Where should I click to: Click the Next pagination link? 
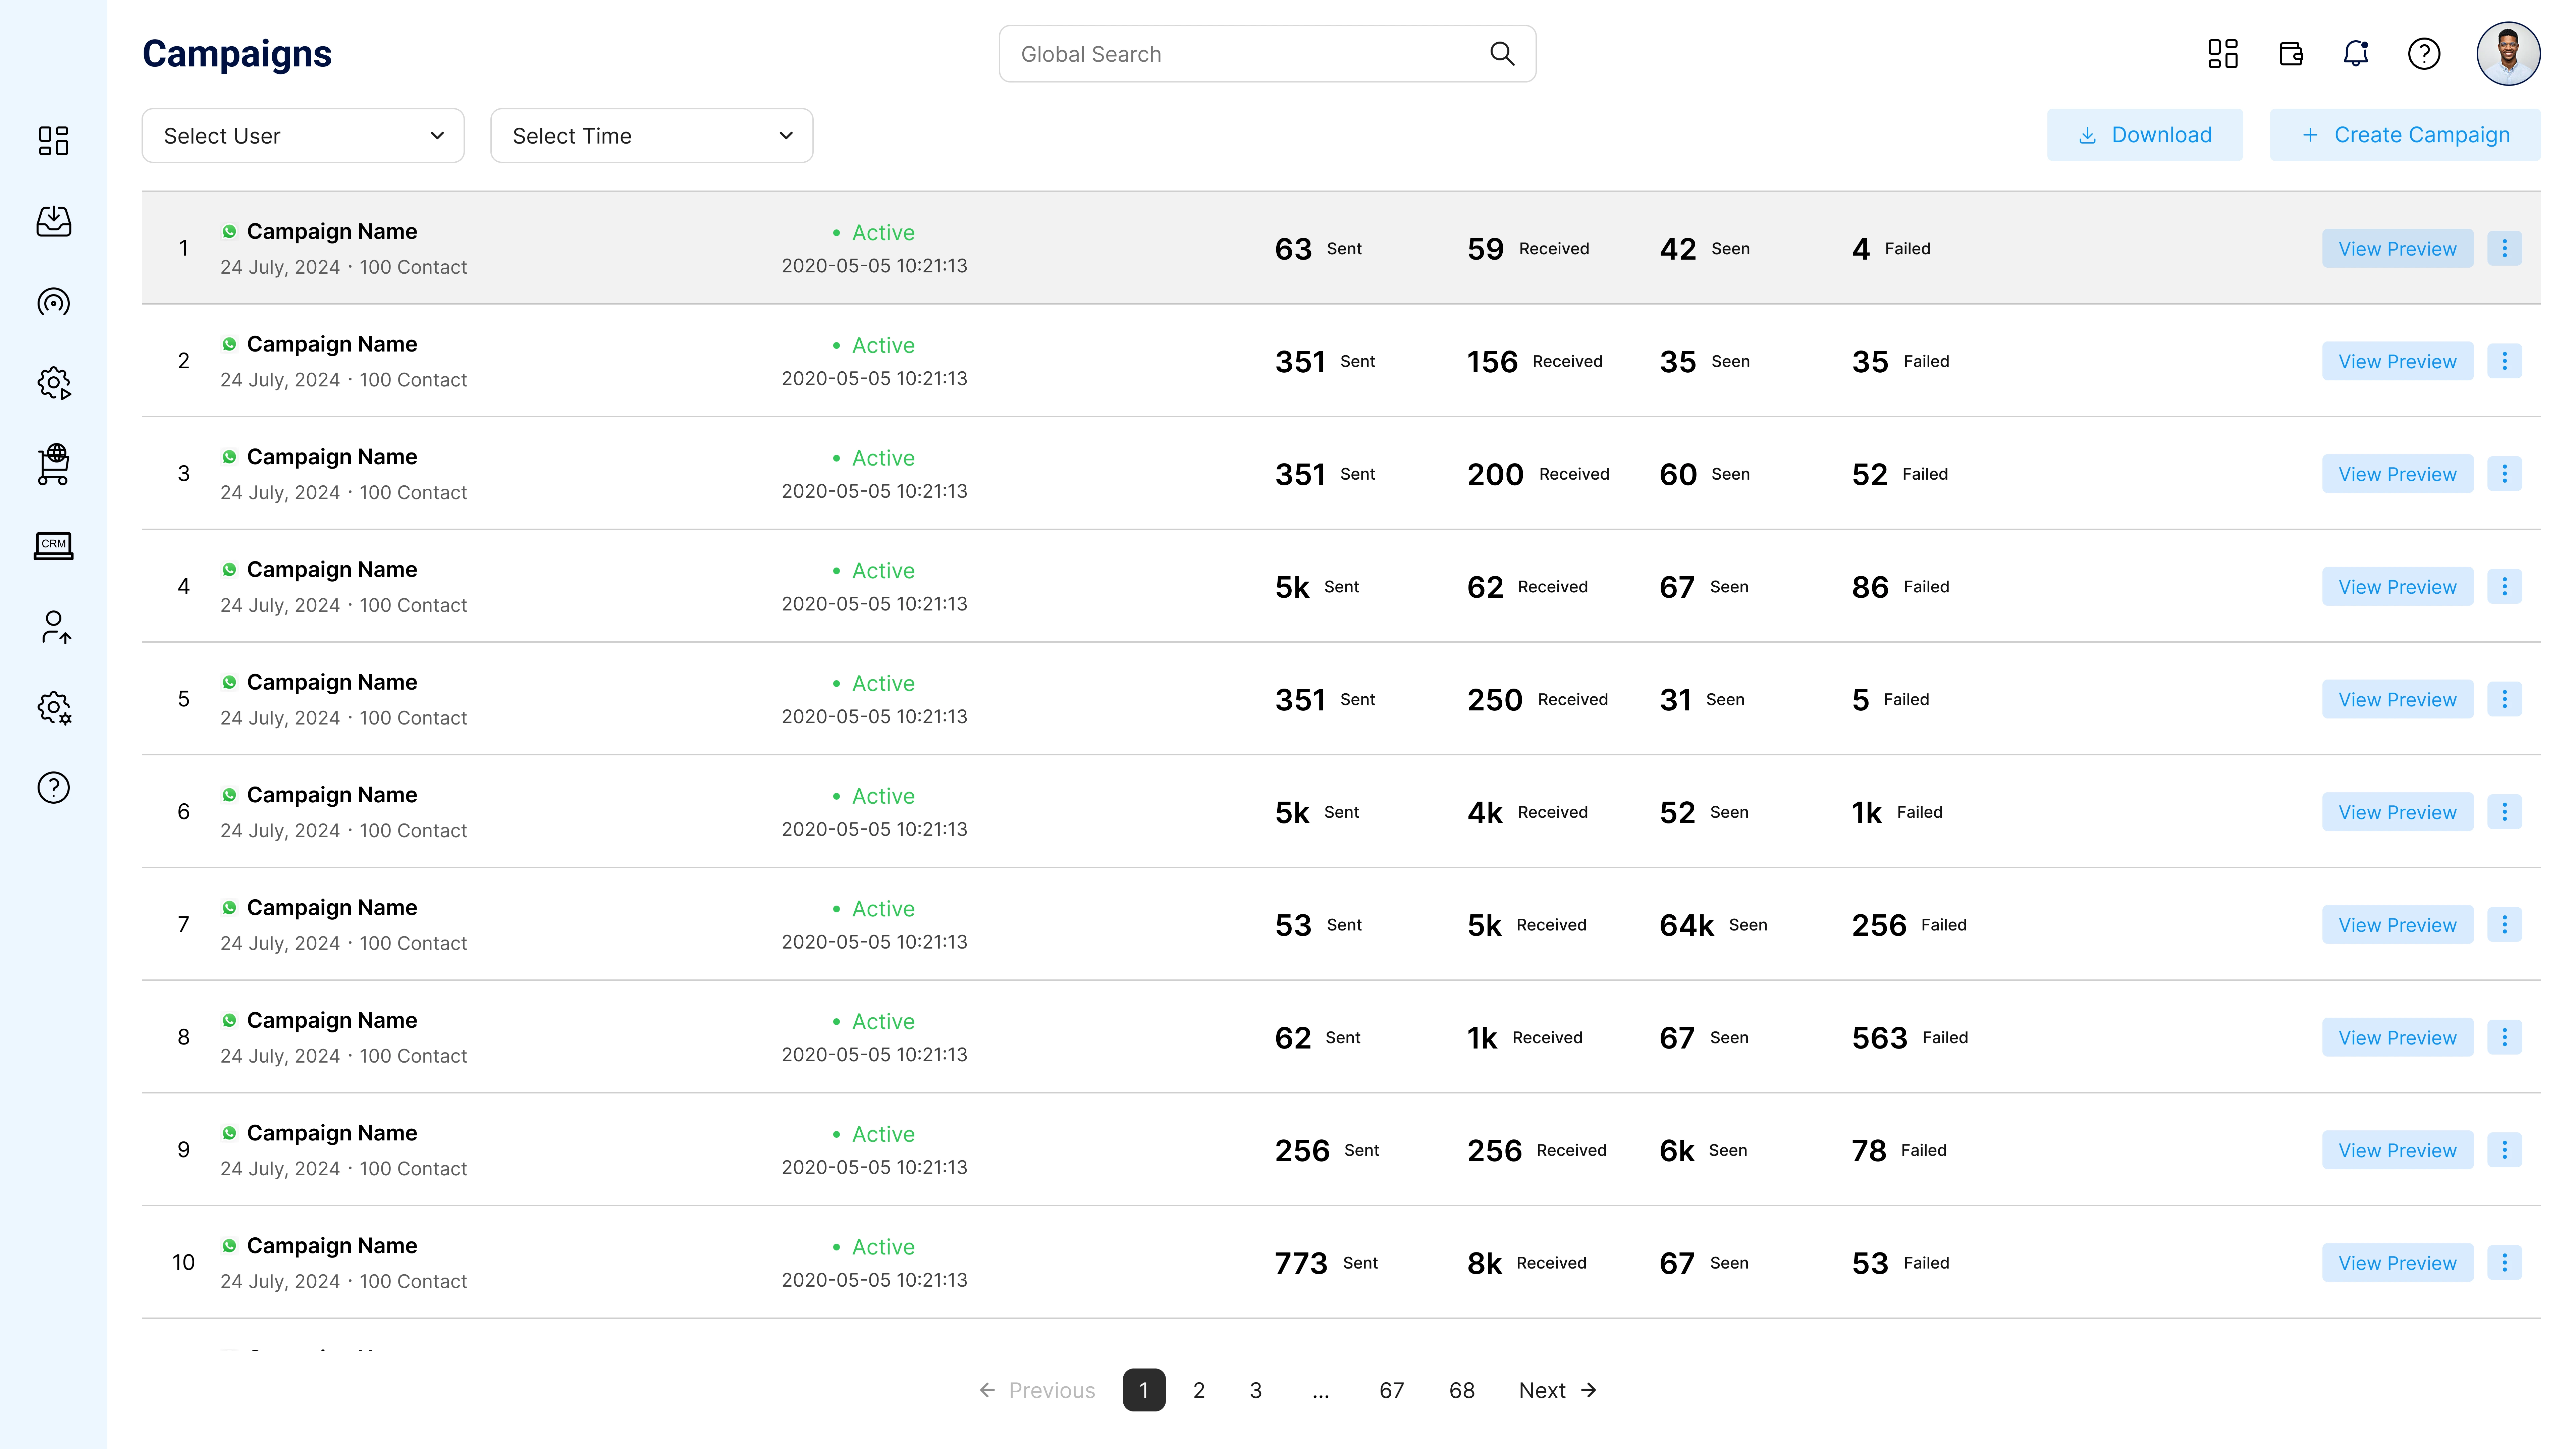1556,1390
